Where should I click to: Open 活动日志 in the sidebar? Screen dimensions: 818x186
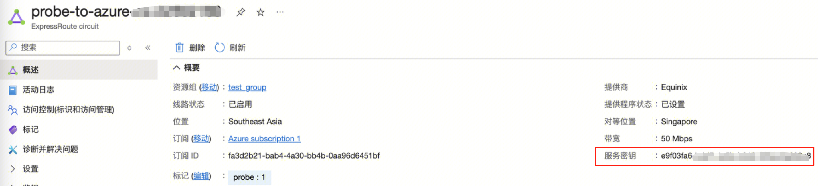pyautogui.click(x=38, y=90)
